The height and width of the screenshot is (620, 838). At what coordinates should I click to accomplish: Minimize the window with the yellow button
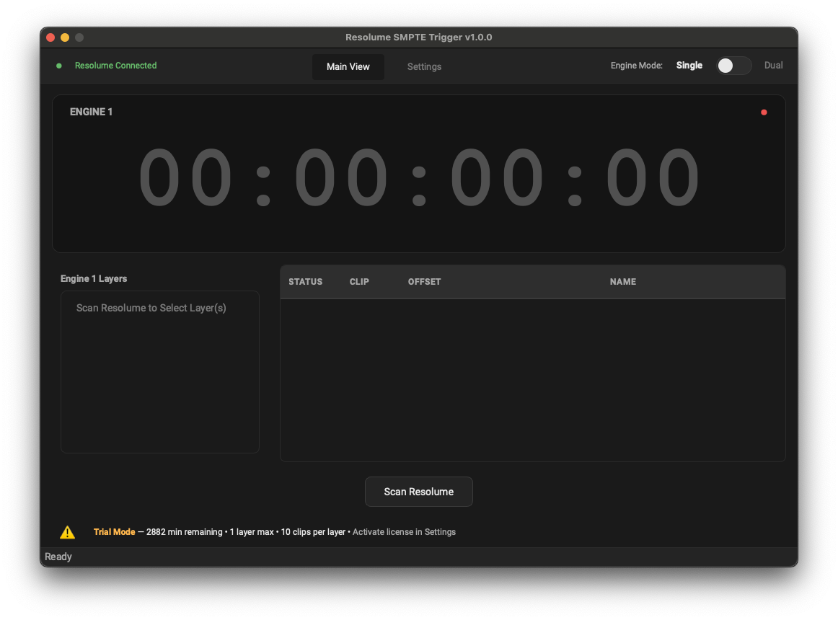click(x=65, y=37)
